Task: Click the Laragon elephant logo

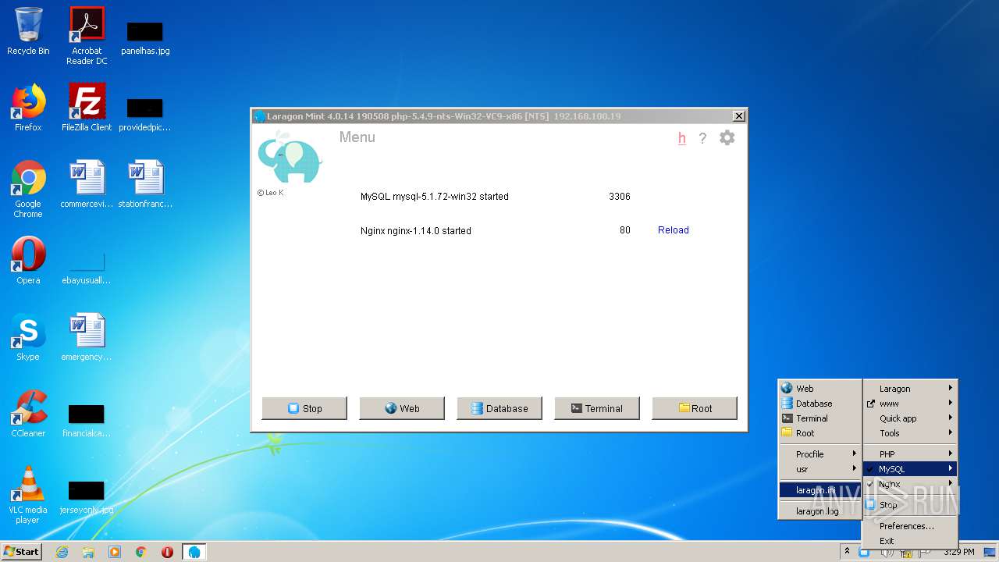Action: pyautogui.click(x=290, y=156)
